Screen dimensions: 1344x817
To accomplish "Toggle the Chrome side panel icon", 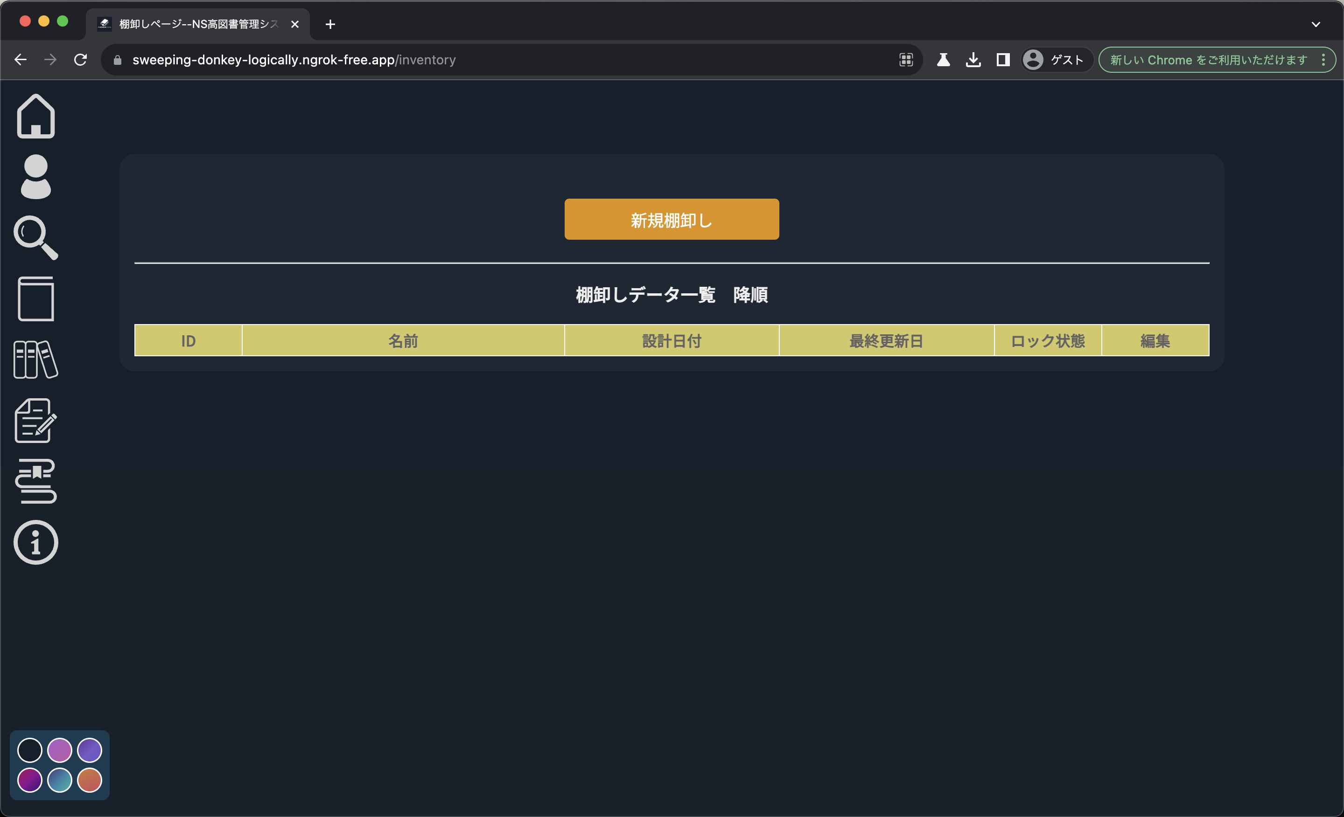I will tap(1002, 60).
